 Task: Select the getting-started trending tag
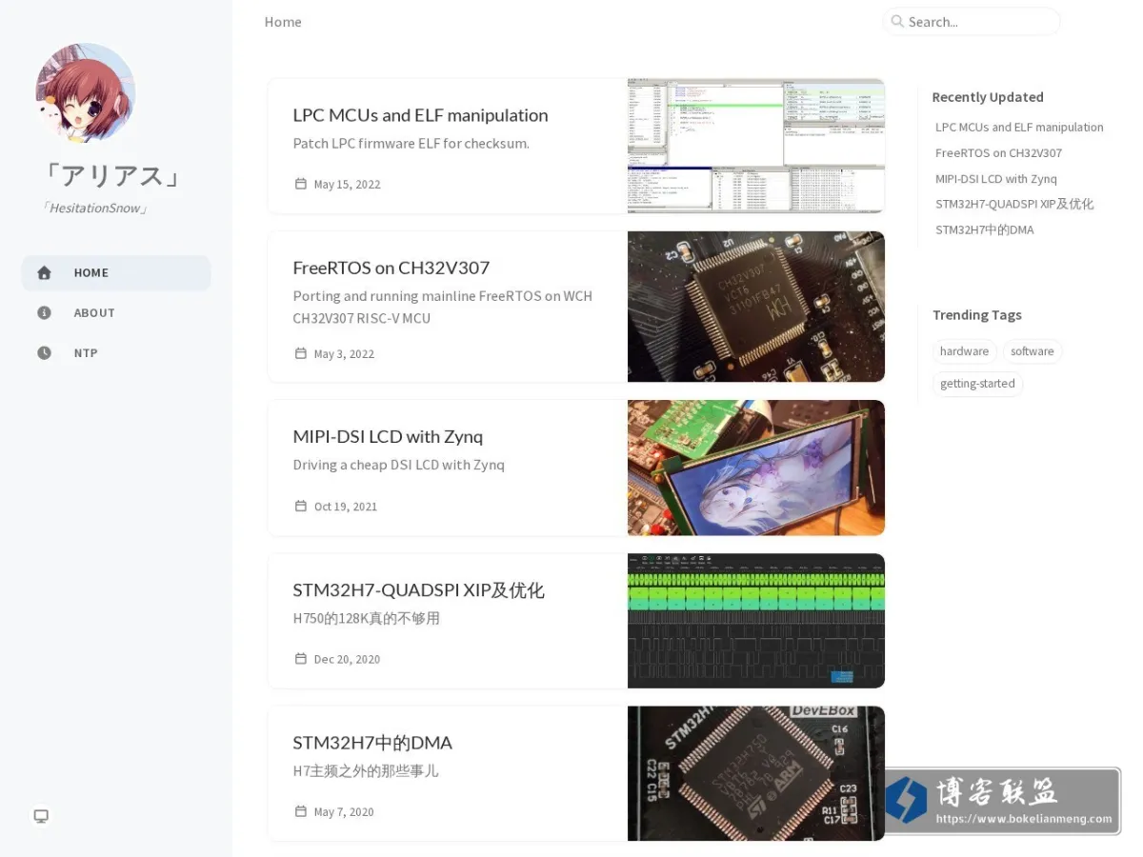977,384
